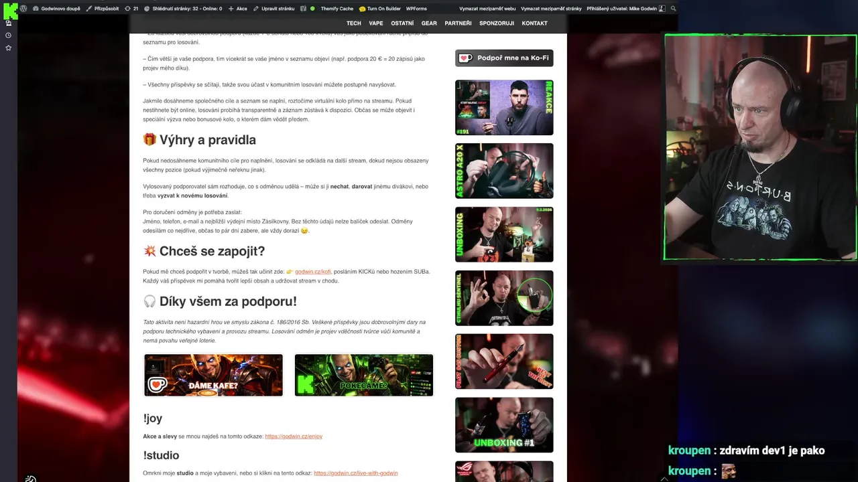This screenshot has height=482, width=858.
Task: Click Vymazat mezipaměť stránky
Action: click(x=551, y=9)
